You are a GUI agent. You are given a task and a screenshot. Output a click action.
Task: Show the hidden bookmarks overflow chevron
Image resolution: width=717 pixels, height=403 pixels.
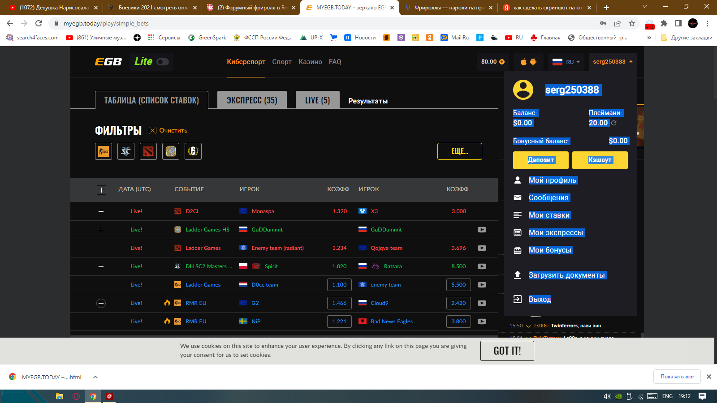coord(649,38)
